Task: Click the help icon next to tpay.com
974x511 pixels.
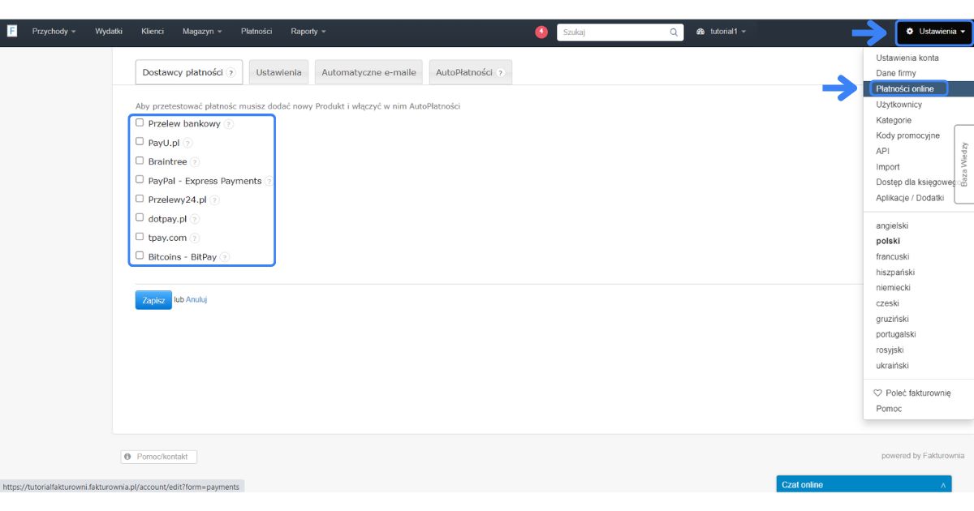Action: (x=195, y=238)
